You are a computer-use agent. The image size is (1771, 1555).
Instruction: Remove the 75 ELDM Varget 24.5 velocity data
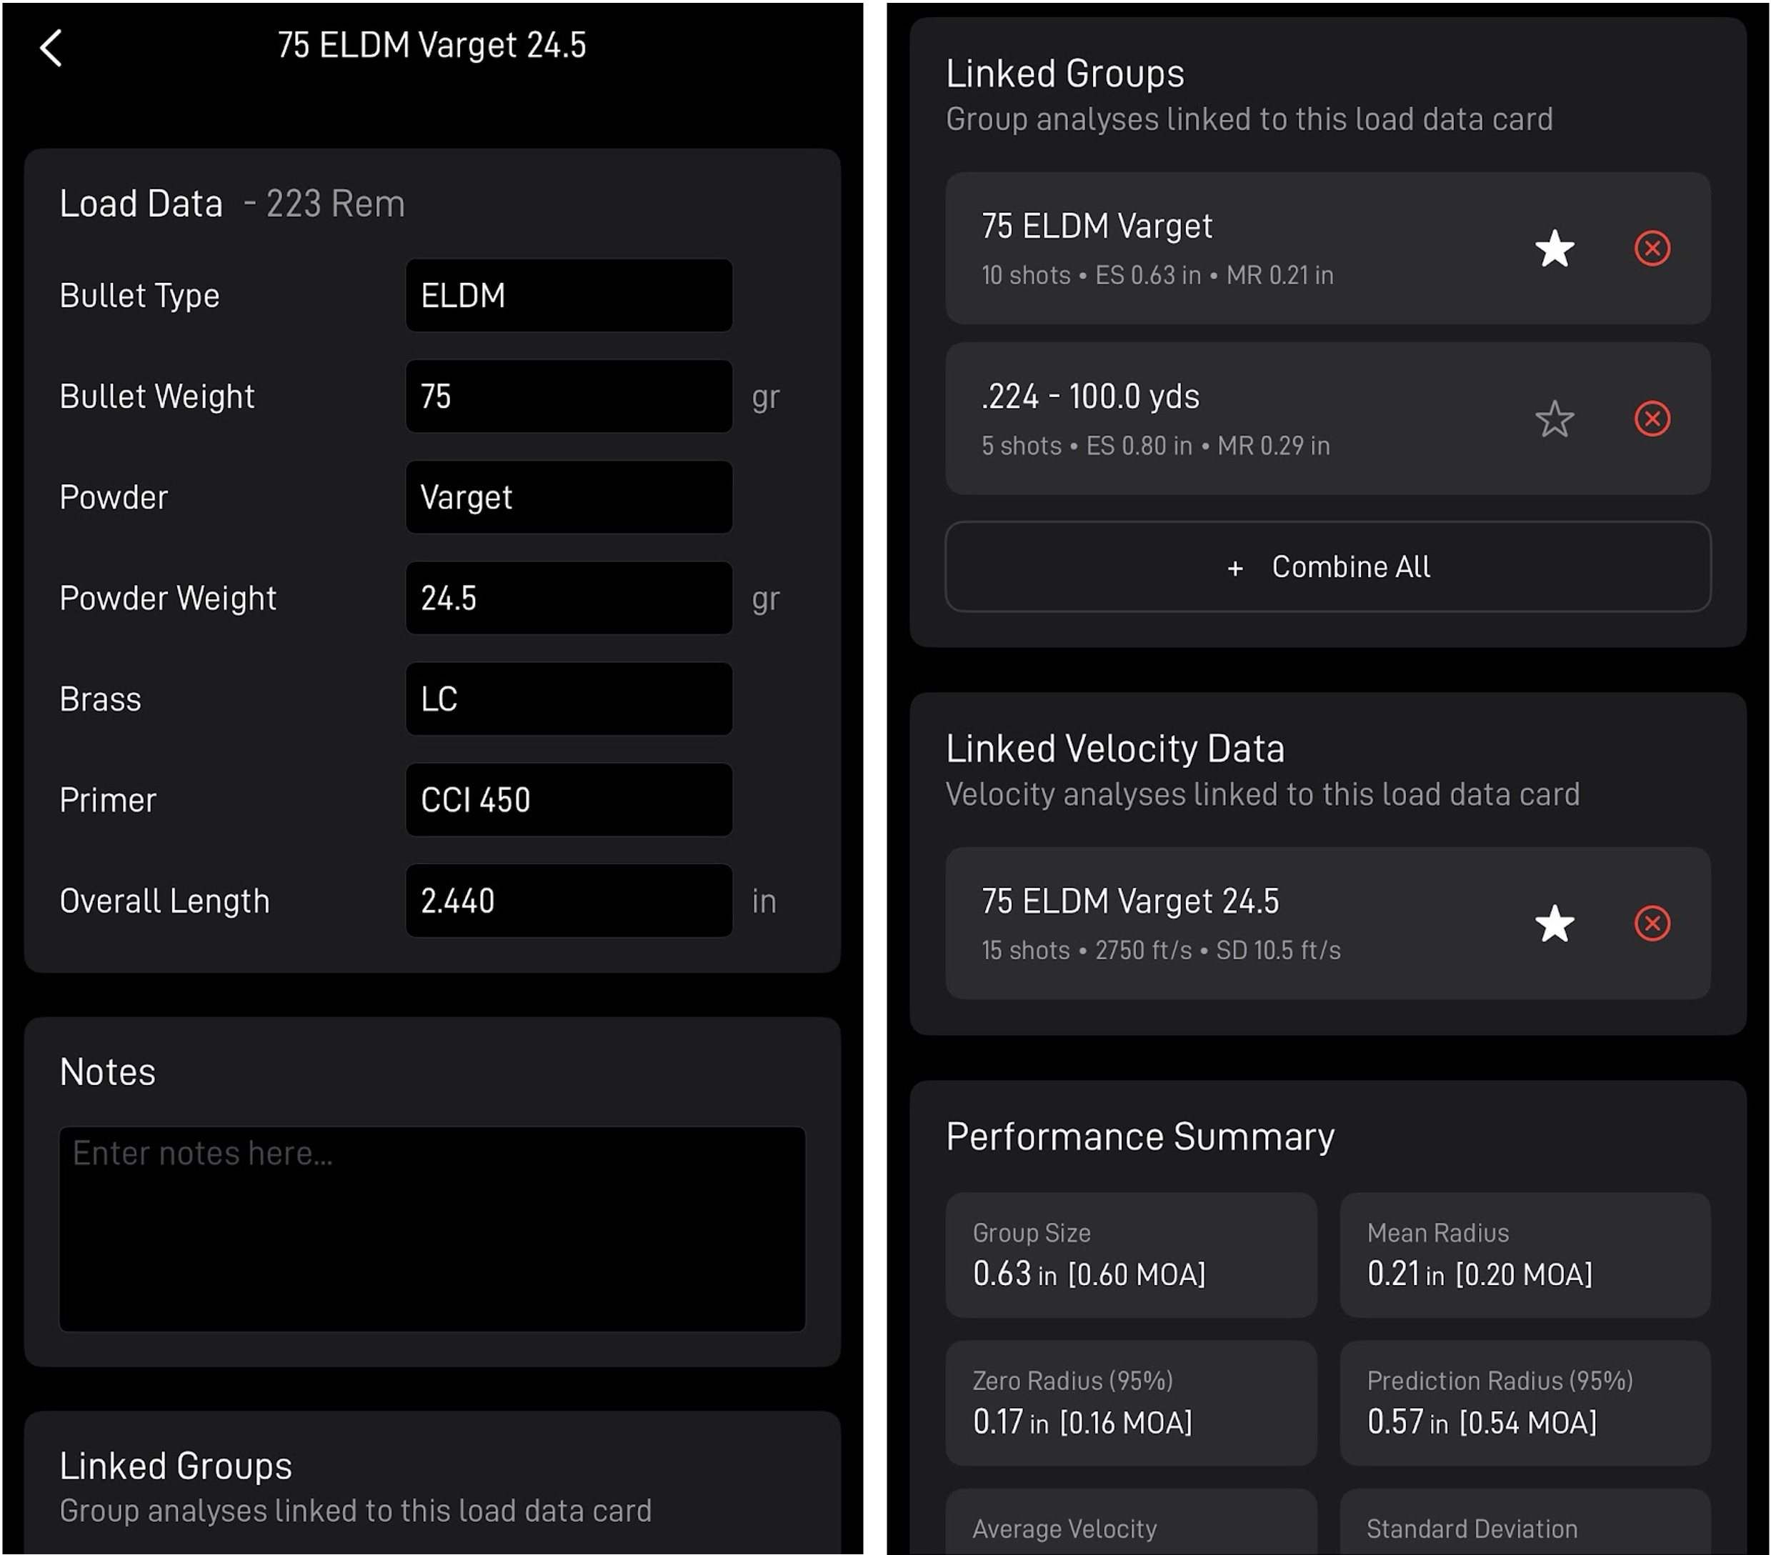tap(1652, 924)
